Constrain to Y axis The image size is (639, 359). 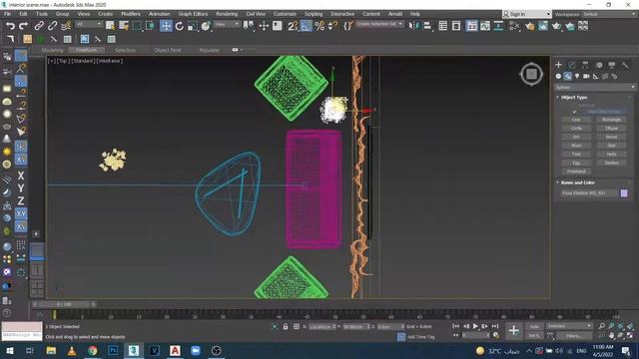click(21, 188)
